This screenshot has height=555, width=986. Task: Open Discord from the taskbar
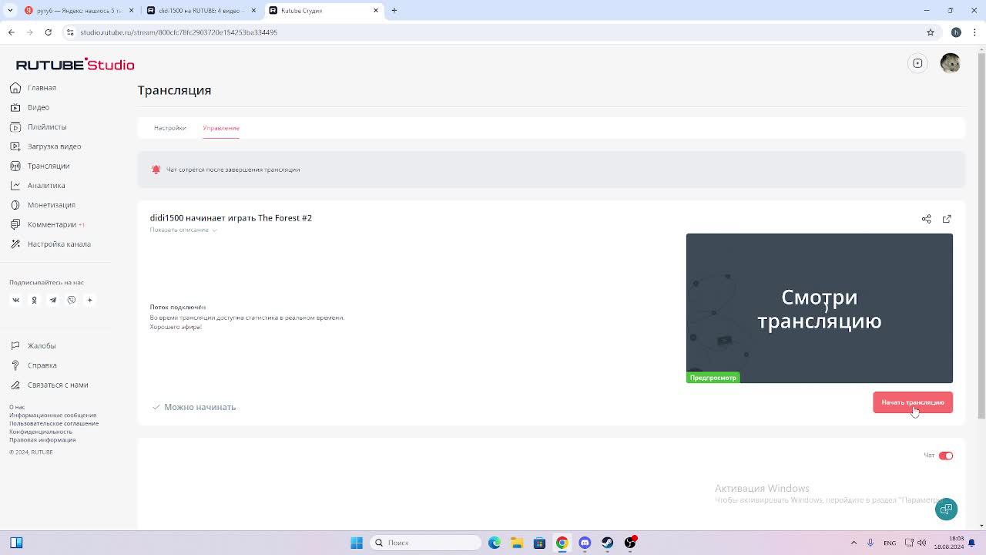point(585,543)
